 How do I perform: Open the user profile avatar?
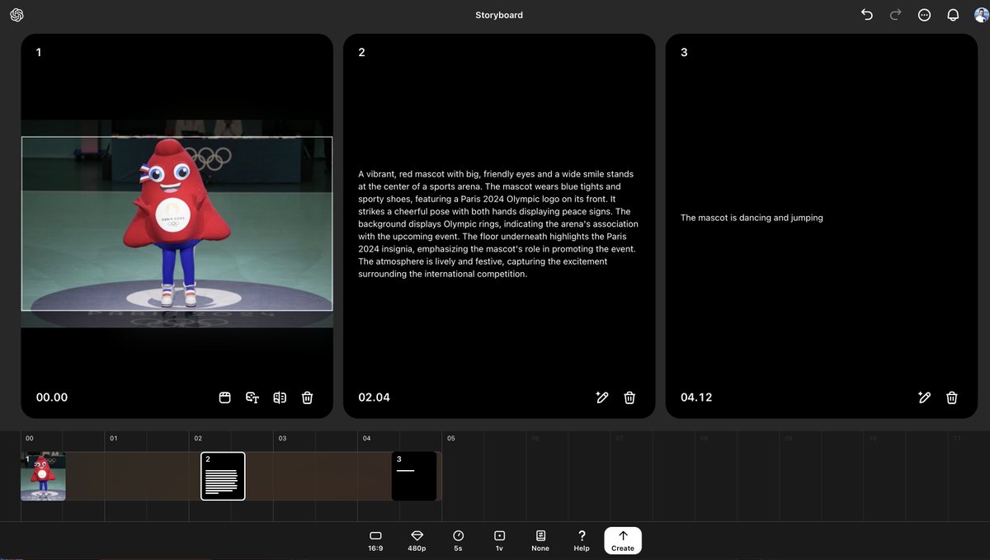tap(980, 15)
